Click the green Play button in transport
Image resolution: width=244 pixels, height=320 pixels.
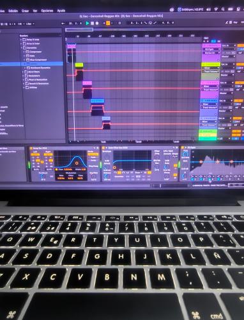coord(88,23)
